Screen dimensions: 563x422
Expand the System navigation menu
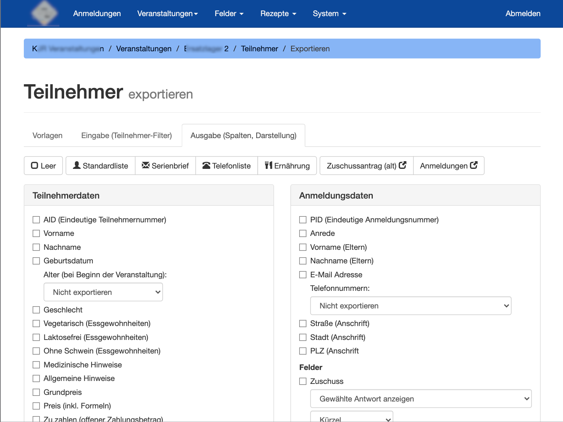click(x=330, y=14)
